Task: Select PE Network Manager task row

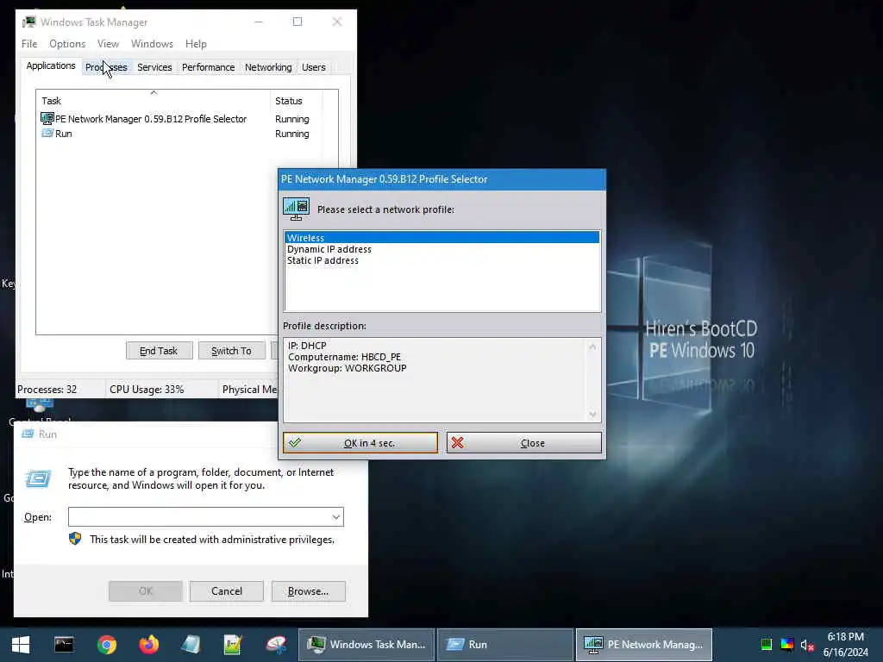Action: point(181,119)
